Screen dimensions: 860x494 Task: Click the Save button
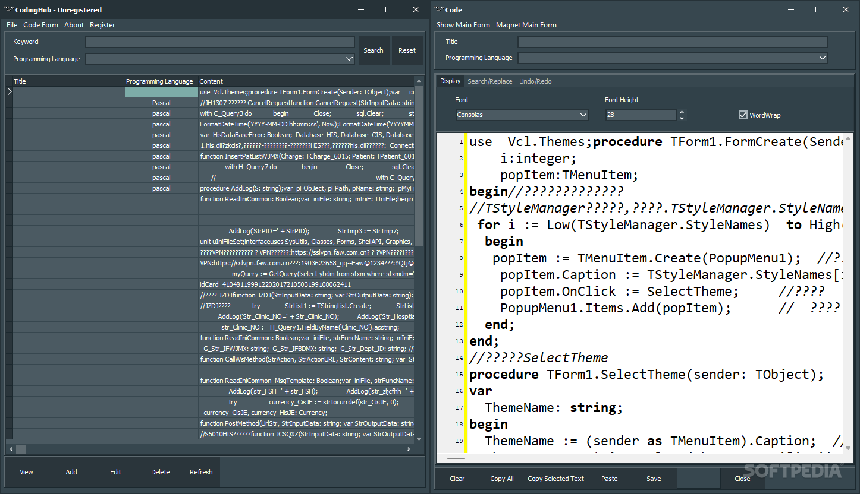[654, 479]
